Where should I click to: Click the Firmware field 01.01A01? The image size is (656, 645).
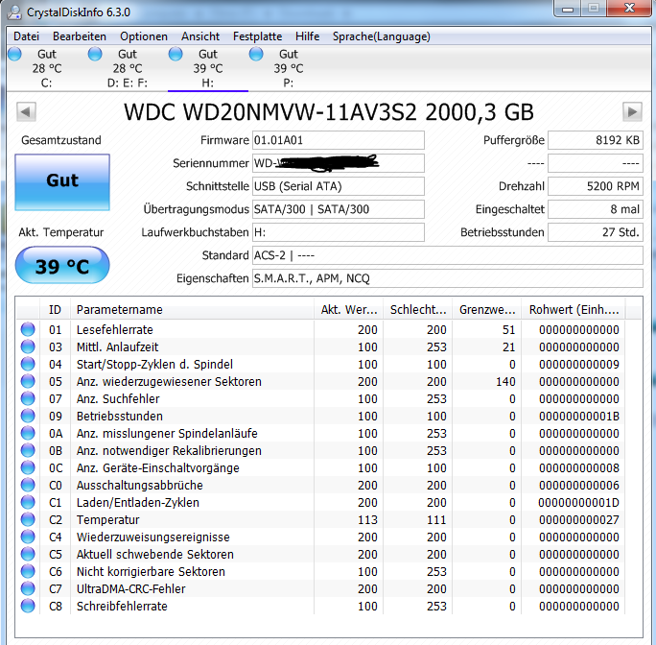click(x=339, y=140)
